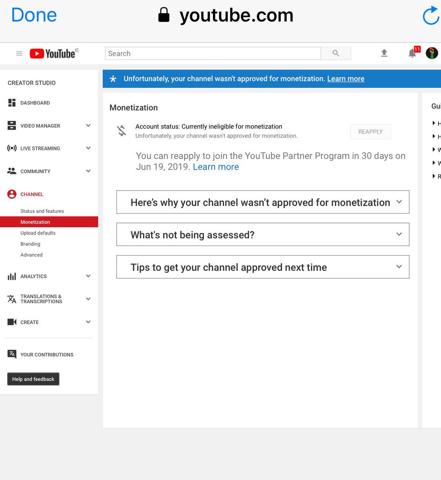The width and height of the screenshot is (441, 480).
Task: Click the Create camera icon
Action: point(12,322)
